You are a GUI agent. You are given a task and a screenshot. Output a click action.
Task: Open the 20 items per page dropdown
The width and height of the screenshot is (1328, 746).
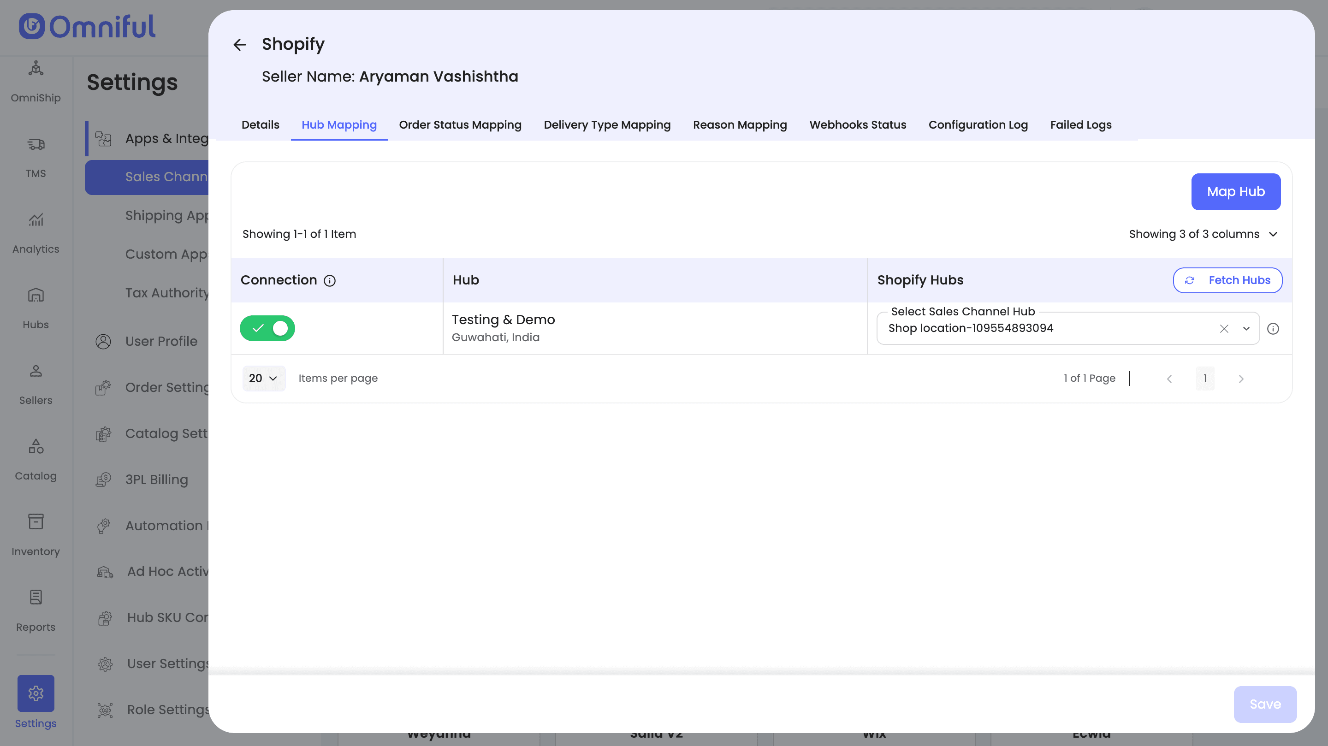pos(263,379)
